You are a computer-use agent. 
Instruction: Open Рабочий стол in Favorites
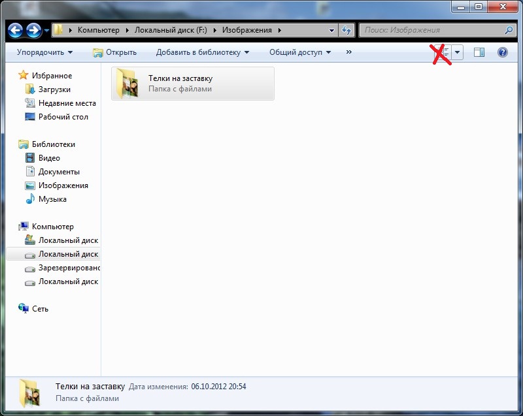click(x=63, y=117)
